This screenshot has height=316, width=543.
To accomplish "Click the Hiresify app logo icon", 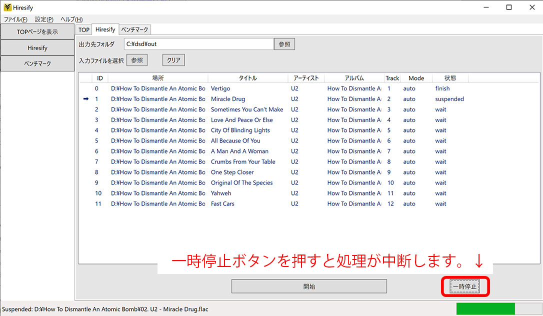I will 7,7.
